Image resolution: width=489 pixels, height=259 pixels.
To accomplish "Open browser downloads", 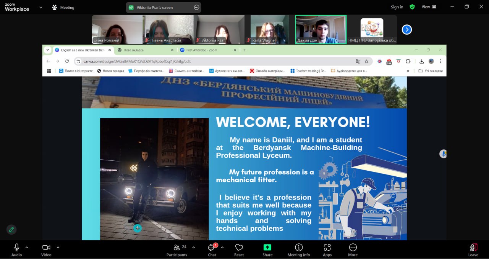I will [422, 61].
